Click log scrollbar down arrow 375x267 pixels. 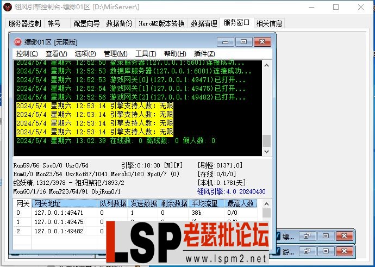click(x=267, y=151)
